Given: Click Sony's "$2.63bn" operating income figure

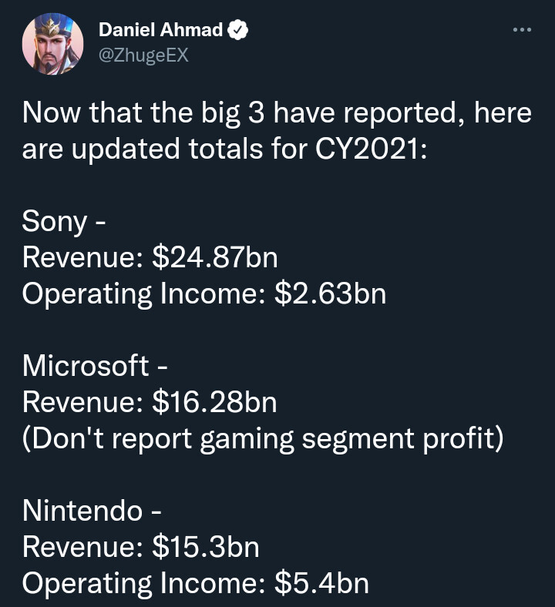Looking at the screenshot, I should click(330, 293).
